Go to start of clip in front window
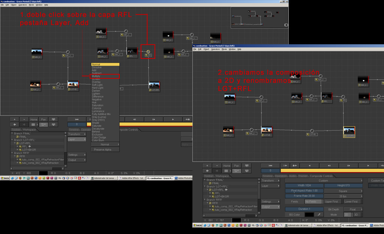Image resolution: width=384 pixels, height=234 pixels. 270,166
